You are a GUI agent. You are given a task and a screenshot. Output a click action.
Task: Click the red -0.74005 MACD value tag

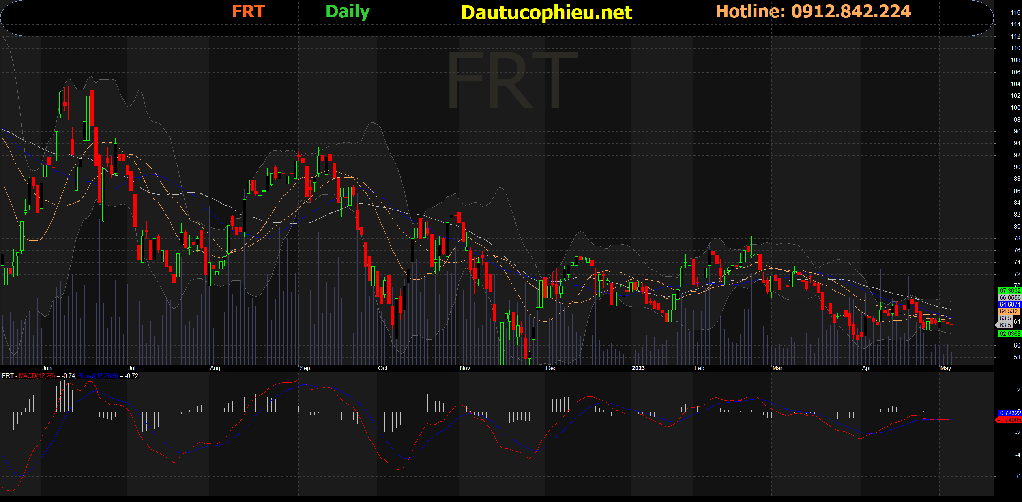[1009, 420]
